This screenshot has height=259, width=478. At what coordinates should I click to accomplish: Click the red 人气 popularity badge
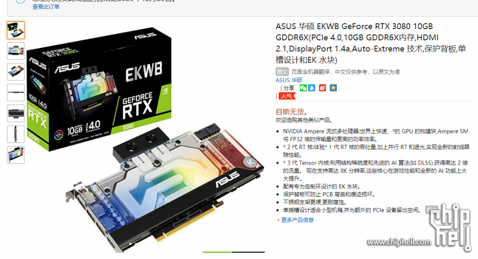[x=287, y=96]
